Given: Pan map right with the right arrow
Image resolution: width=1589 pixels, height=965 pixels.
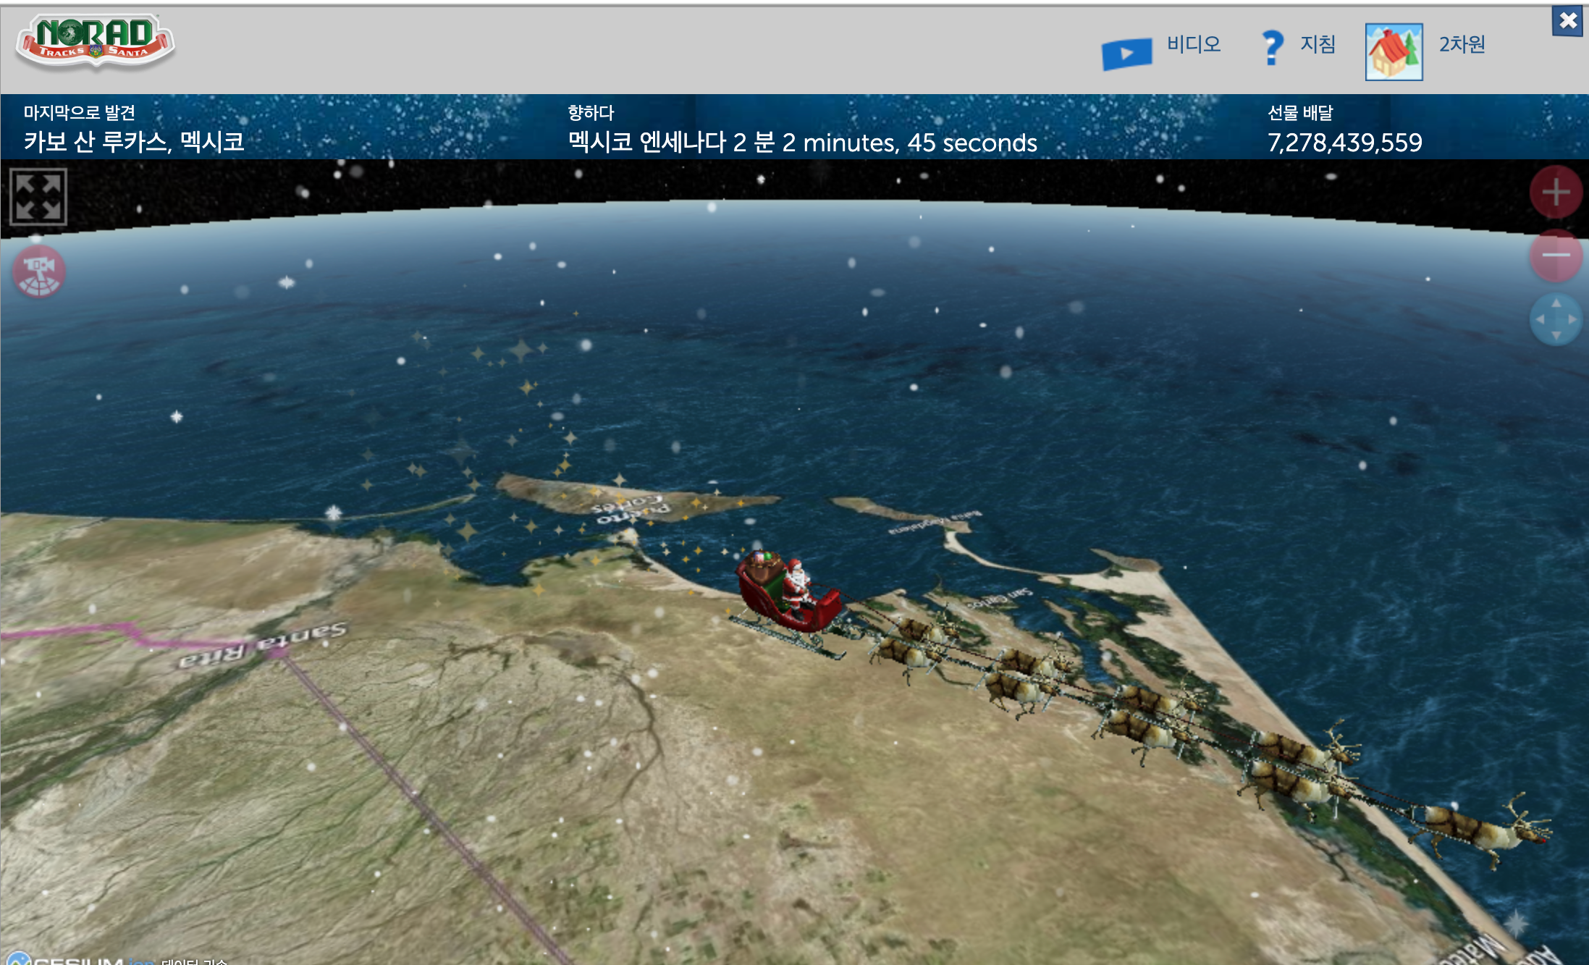Looking at the screenshot, I should click(1572, 319).
